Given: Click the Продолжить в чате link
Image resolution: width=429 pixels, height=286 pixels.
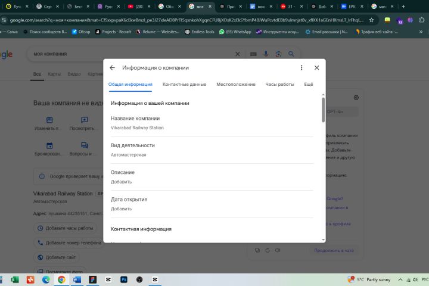Looking at the screenshot, I should (x=334, y=250).
